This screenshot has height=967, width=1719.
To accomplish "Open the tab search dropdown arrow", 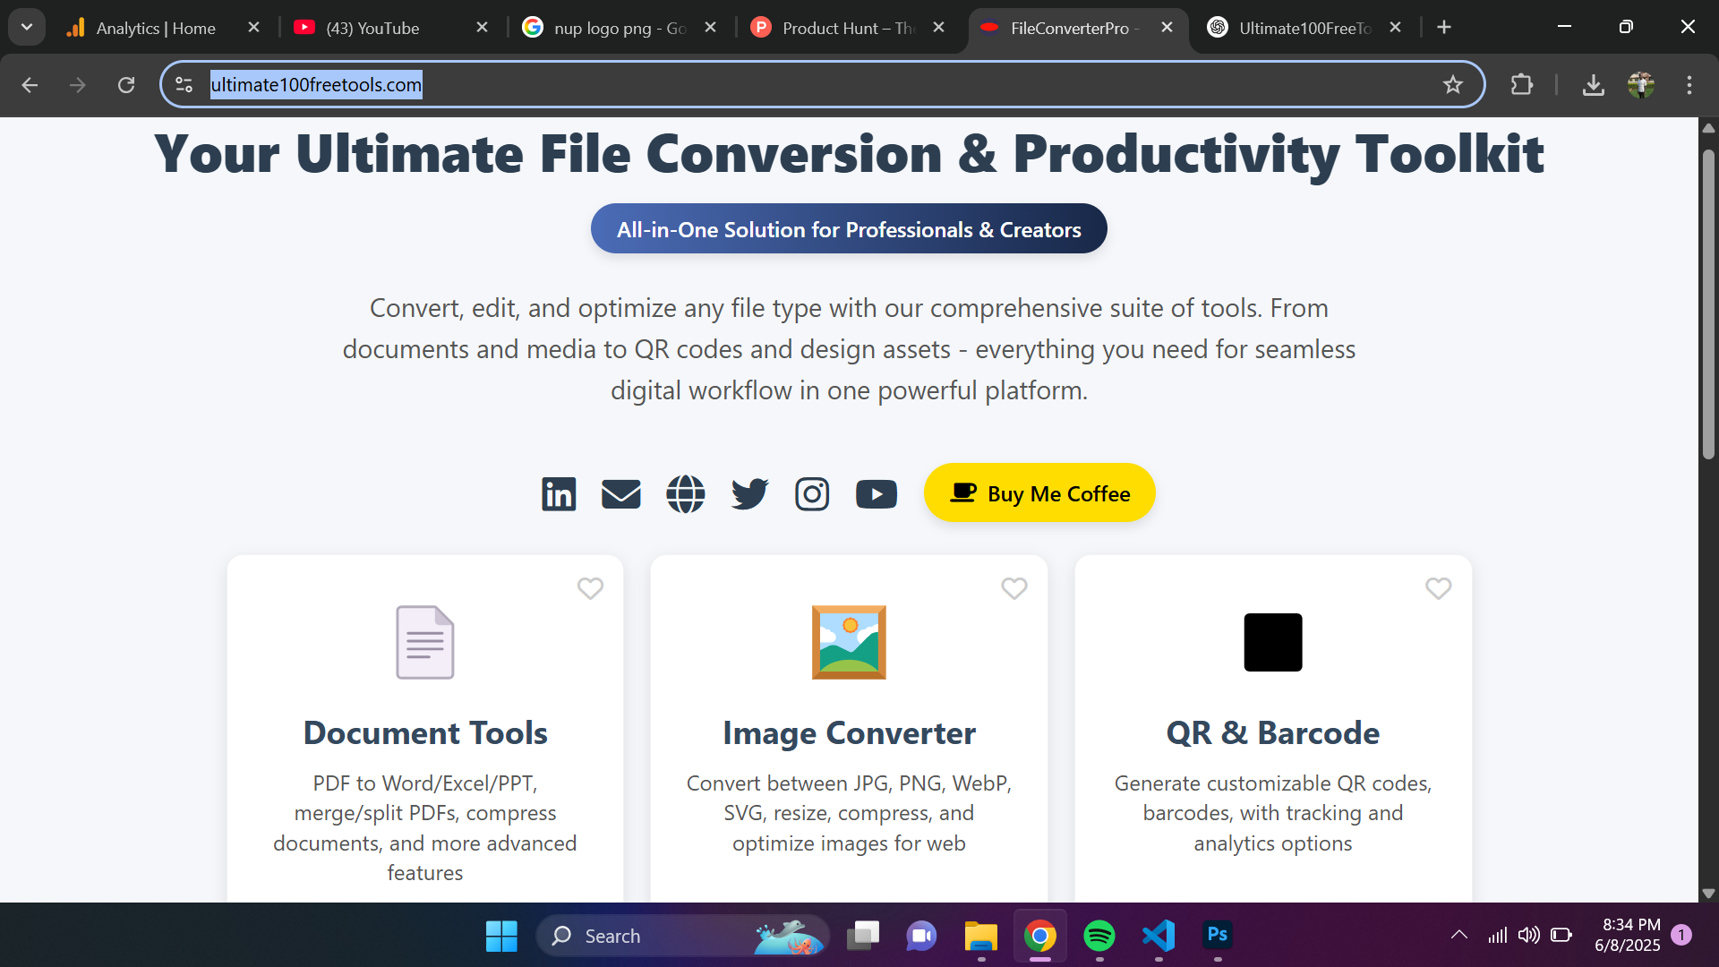I will 26,27.
